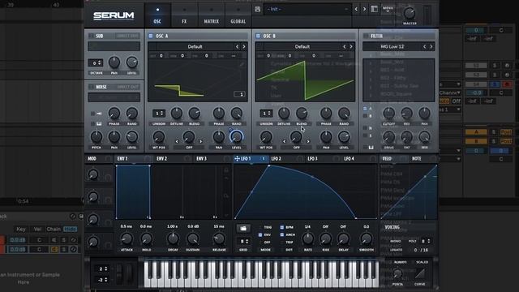The image size is (519, 292).
Task: Click the previous preset arrow
Action: click(x=356, y=9)
